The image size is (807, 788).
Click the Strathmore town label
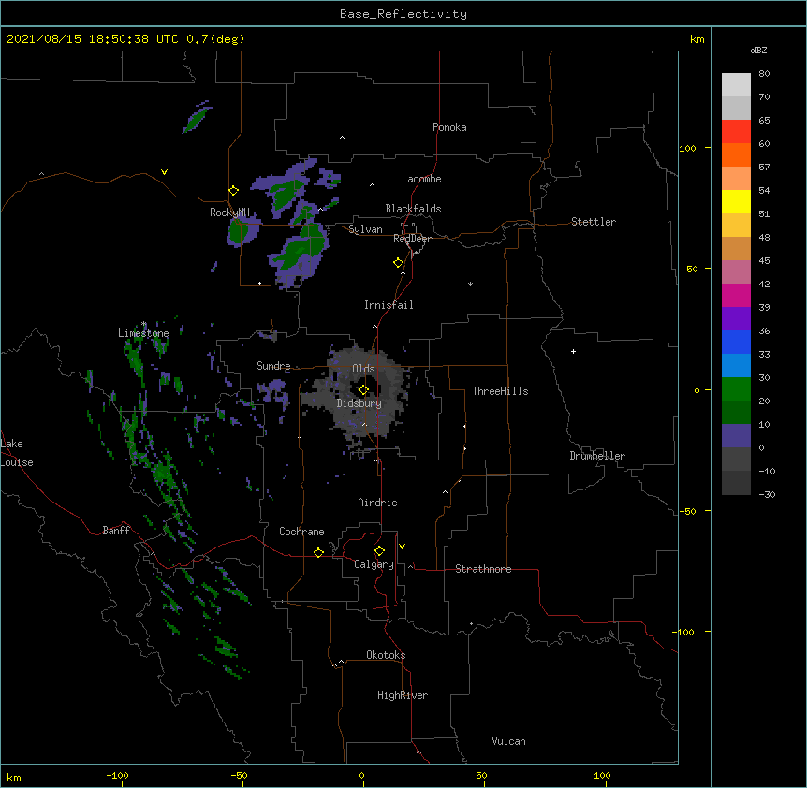(483, 569)
